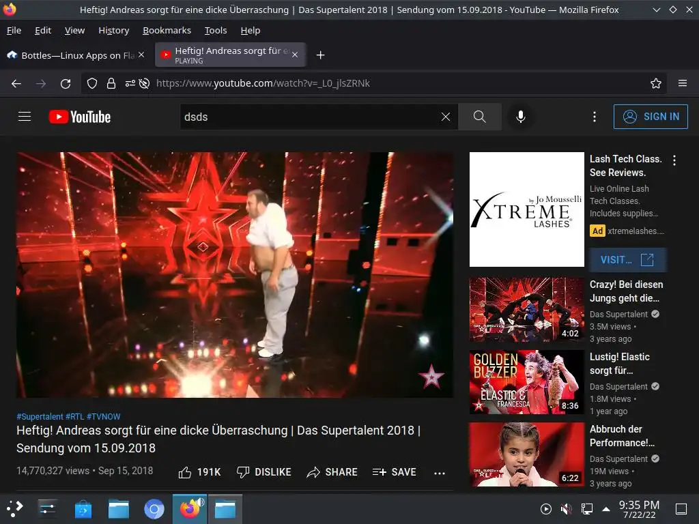Click the YouTube search magnifier button
This screenshot has width=699, height=524.
[480, 117]
